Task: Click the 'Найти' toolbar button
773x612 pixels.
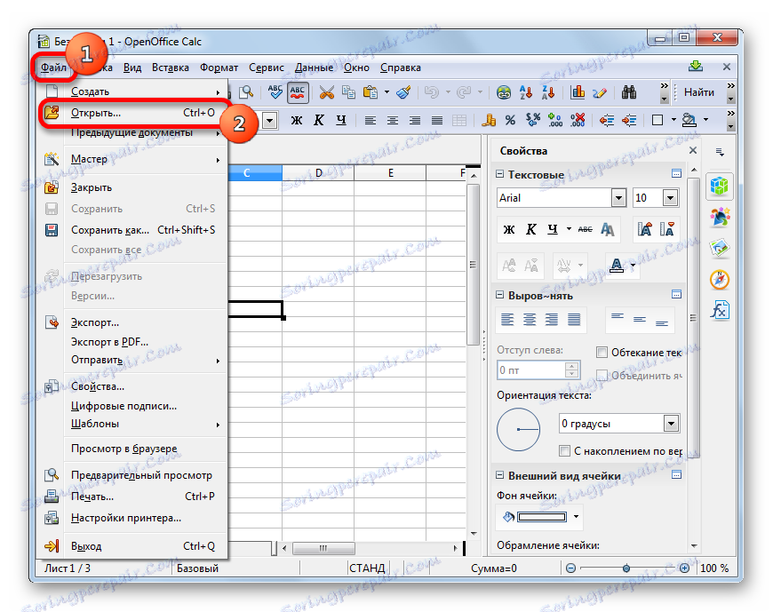Action: point(699,92)
